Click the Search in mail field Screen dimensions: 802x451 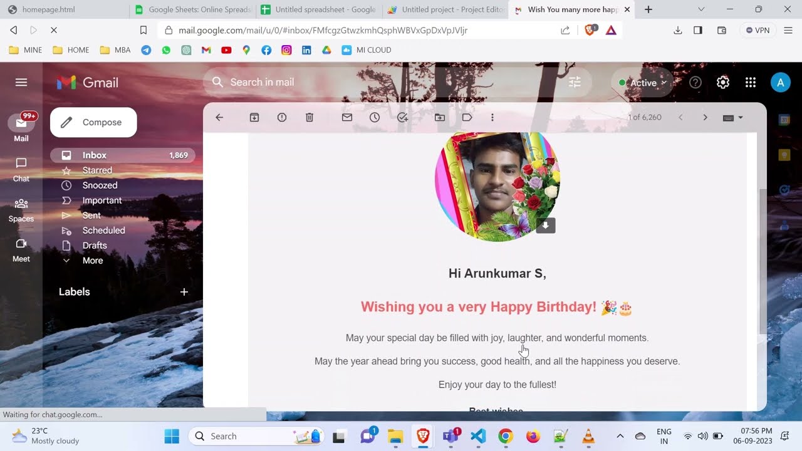(397, 82)
